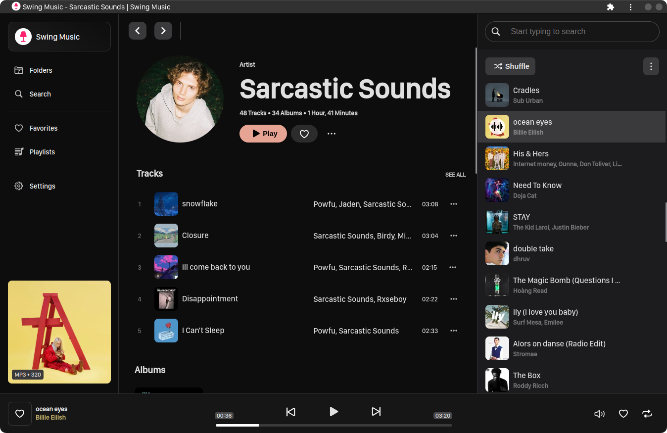Screen dimensions: 667x433
Task: Open options for Disappointment track
Action: 454,299
